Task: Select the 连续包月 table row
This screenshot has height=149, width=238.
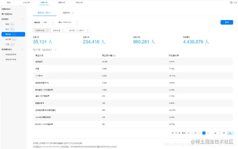Action: click(x=133, y=62)
